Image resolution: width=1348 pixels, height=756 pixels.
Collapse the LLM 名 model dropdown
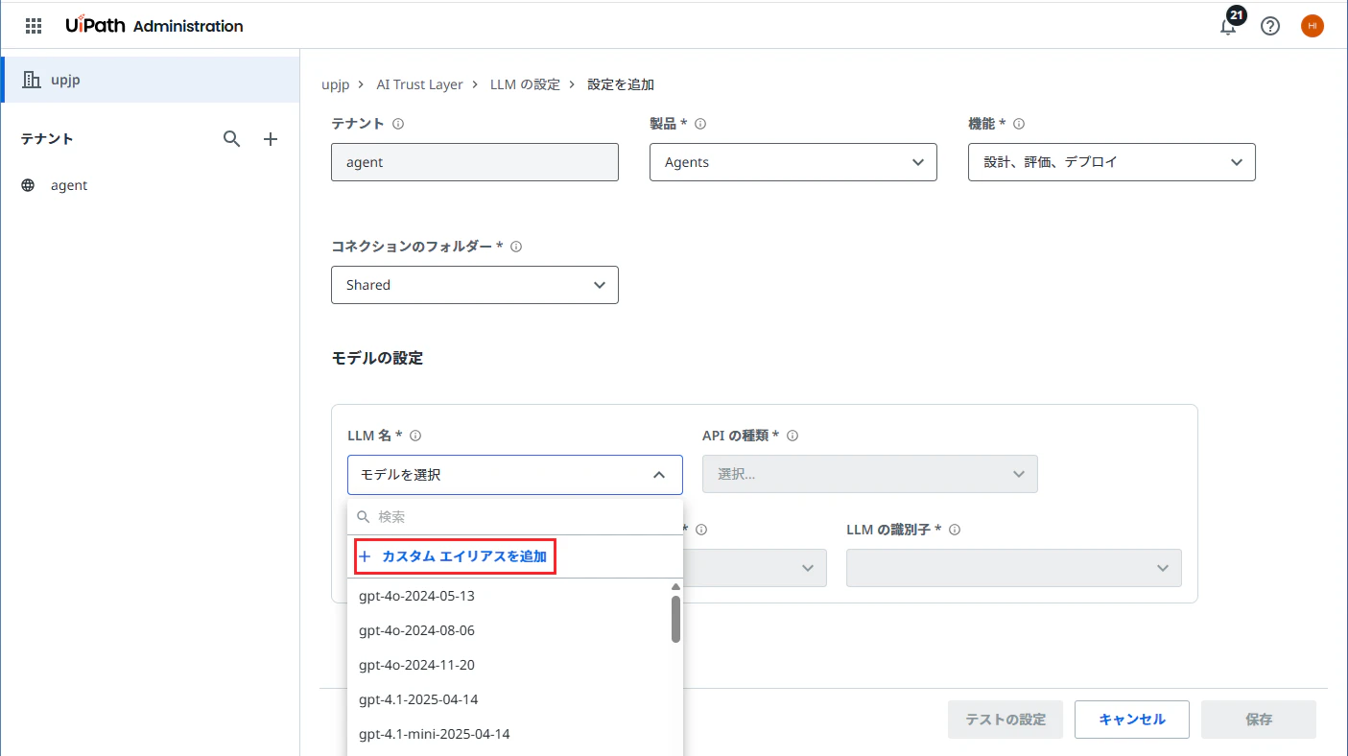pos(515,474)
